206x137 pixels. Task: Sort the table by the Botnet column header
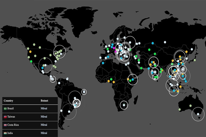[44, 101]
